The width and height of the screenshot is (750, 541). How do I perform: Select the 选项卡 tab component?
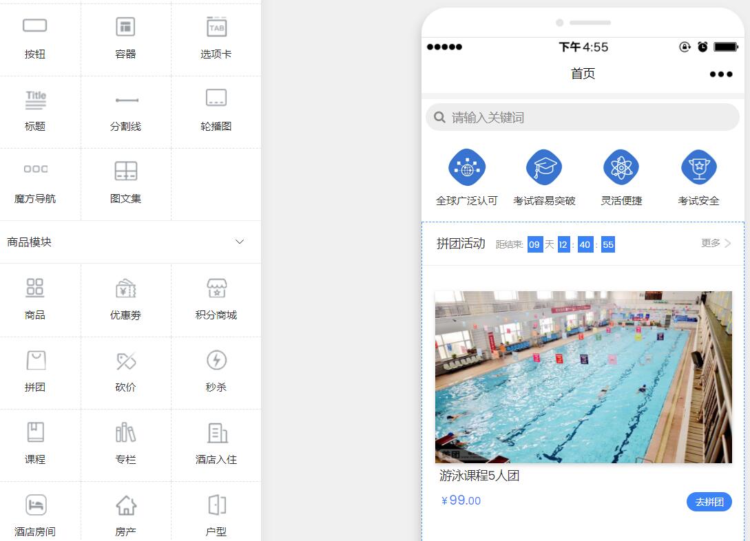[216, 39]
